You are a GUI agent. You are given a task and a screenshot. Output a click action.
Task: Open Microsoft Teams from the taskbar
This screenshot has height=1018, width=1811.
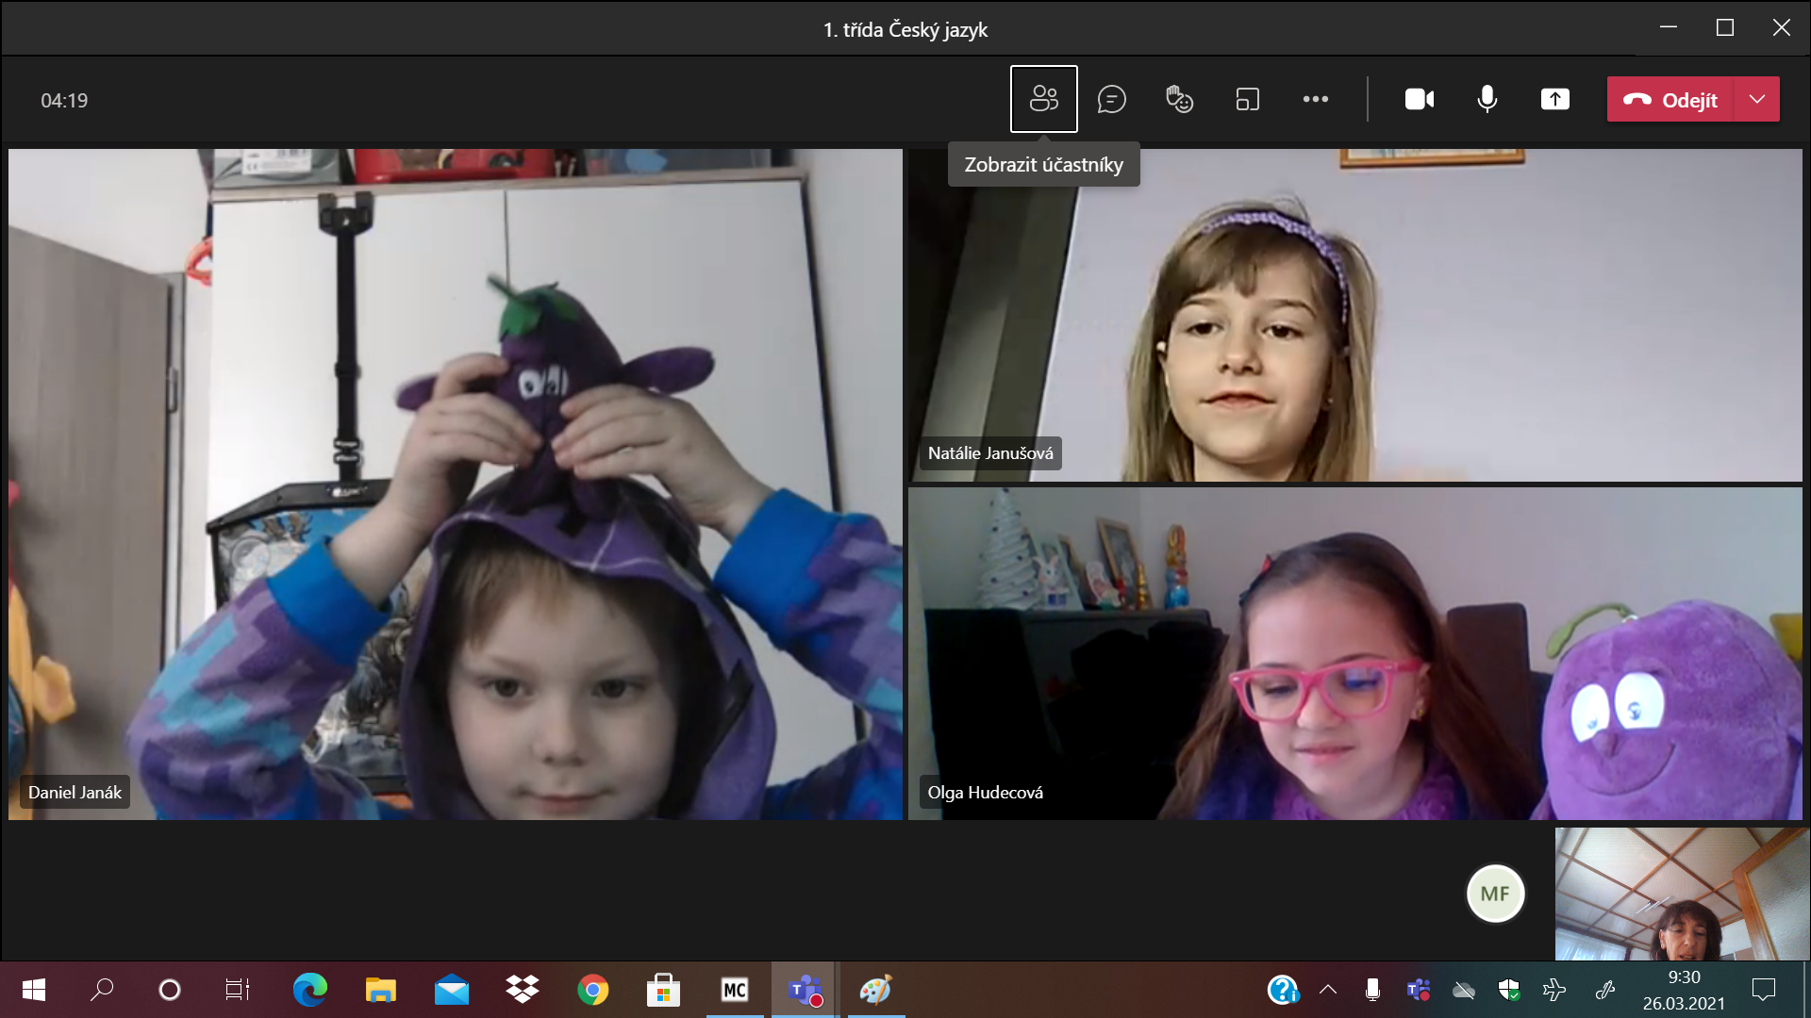click(x=804, y=990)
